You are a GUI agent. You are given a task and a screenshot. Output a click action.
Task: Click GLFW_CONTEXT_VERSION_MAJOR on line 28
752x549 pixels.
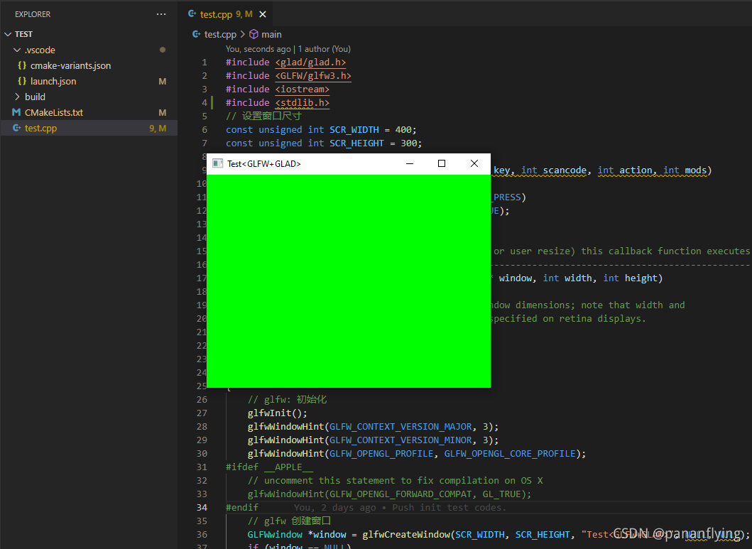point(400,427)
